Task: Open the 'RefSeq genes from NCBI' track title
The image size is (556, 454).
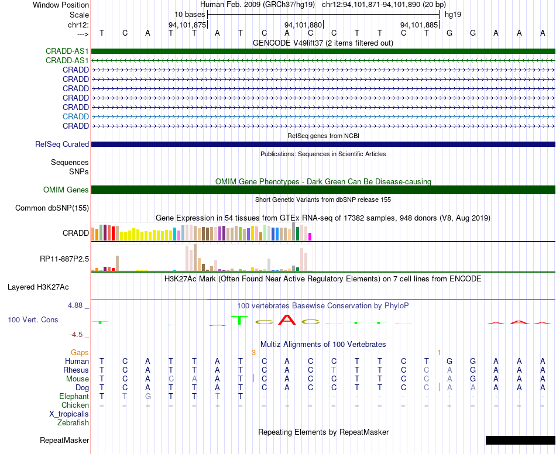Action: pos(323,136)
